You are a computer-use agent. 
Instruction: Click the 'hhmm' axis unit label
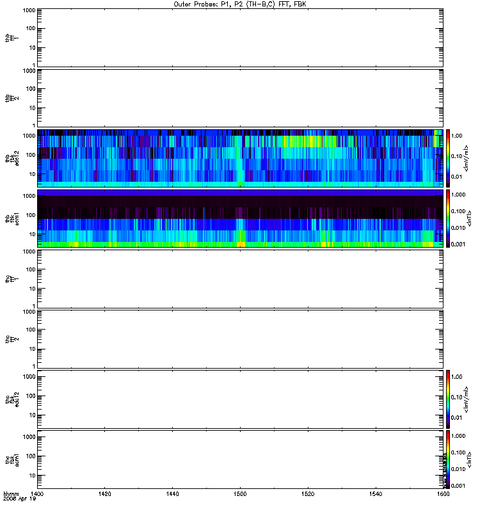(11, 494)
